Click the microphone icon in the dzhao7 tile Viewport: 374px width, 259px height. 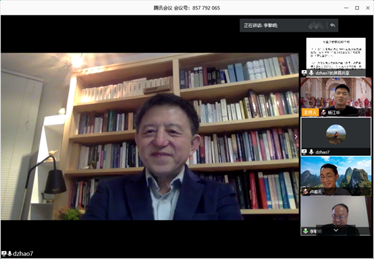point(311,152)
